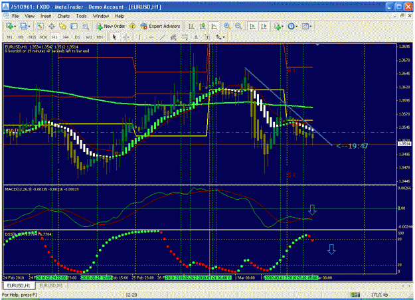The image size is (415, 300).
Task: Switch timeframe to M15
Action: click(32, 37)
